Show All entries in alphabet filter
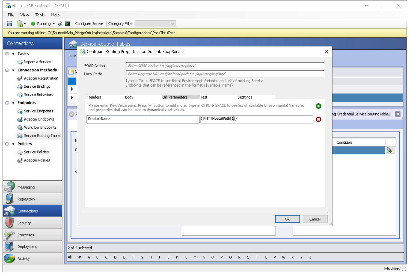 coord(70,257)
